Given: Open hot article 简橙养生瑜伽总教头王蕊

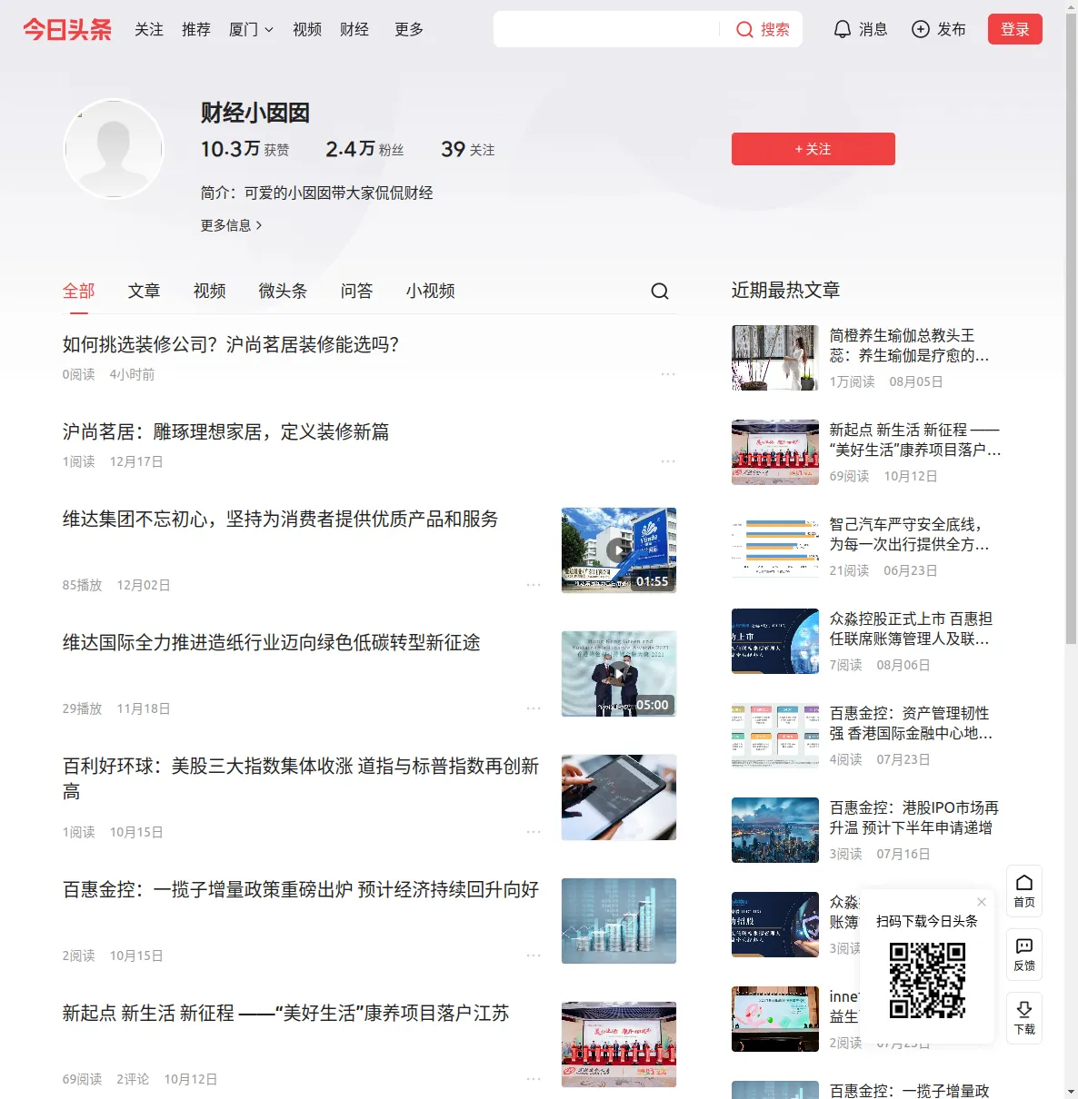Looking at the screenshot, I should pyautogui.click(x=910, y=346).
